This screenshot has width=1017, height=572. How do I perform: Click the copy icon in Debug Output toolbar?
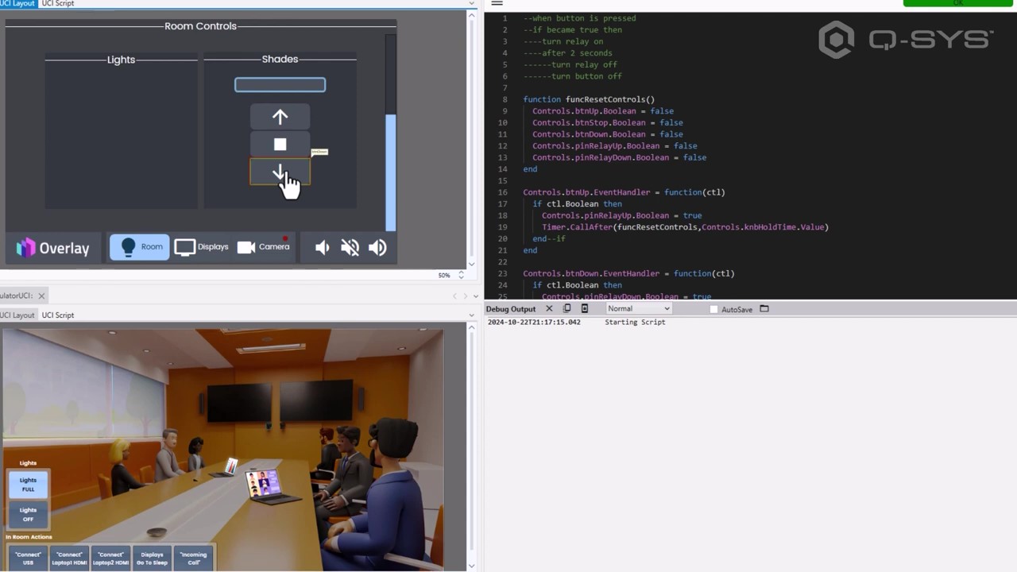tap(567, 308)
